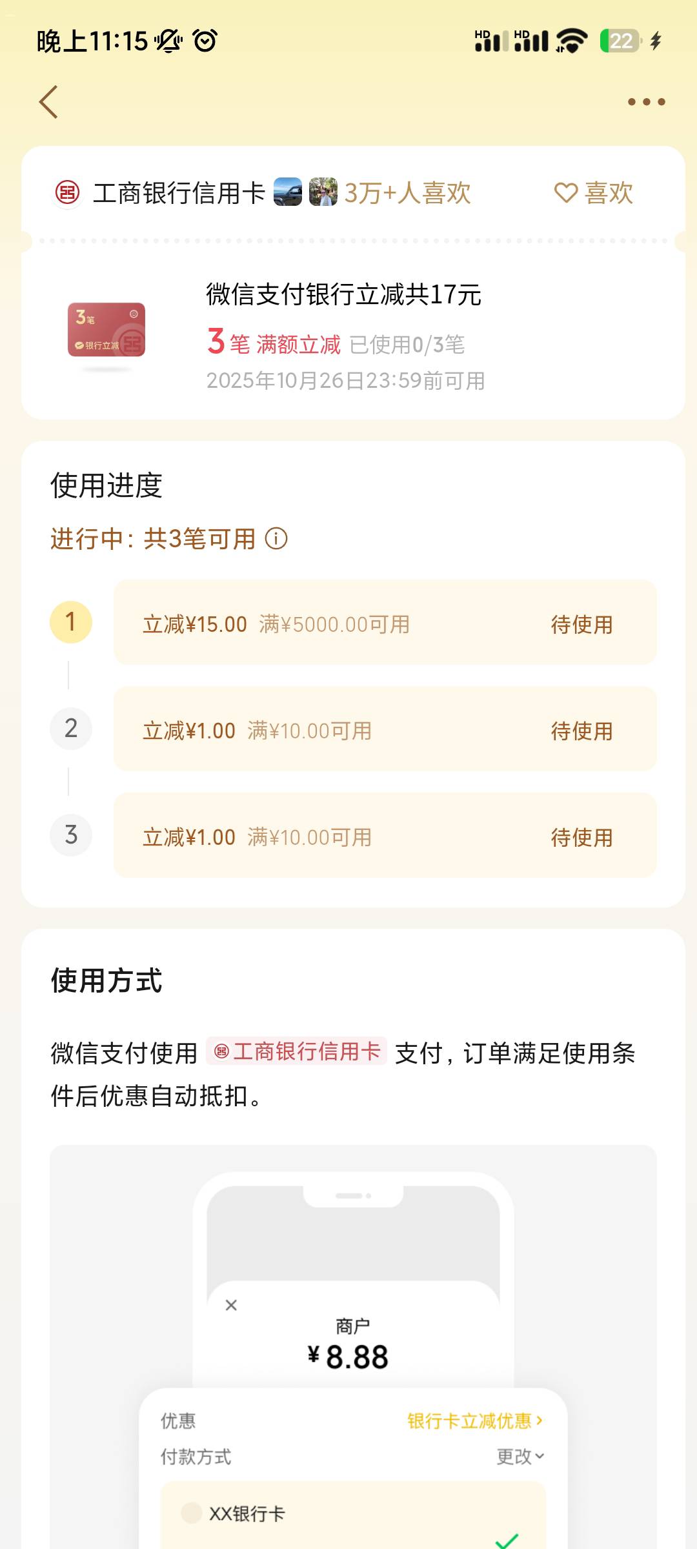
Task: Tap 待使用 on the third coupon
Action: [x=581, y=837]
